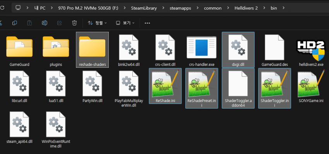The width and height of the screenshot is (329, 154).
Task: Open the plugins folder icon
Action: point(56,47)
